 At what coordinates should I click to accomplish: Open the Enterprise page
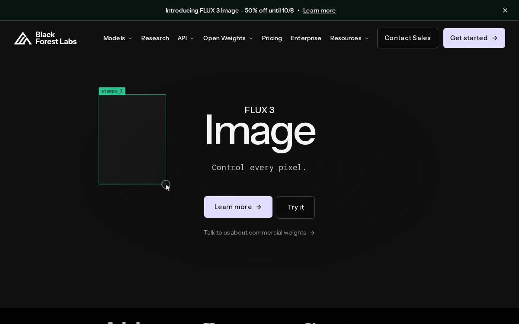pos(306,38)
